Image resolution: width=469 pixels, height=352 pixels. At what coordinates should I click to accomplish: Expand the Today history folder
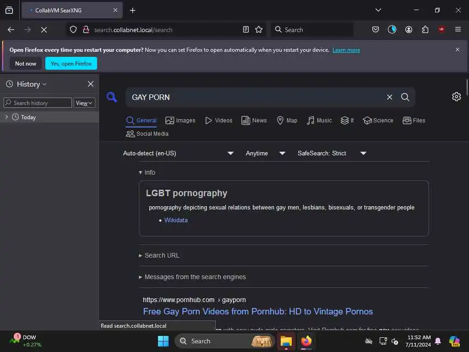6,117
